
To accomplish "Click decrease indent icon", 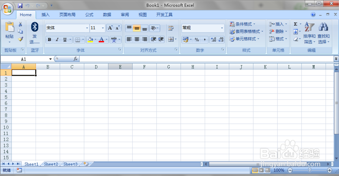I will pyautogui.click(x=154, y=39).
